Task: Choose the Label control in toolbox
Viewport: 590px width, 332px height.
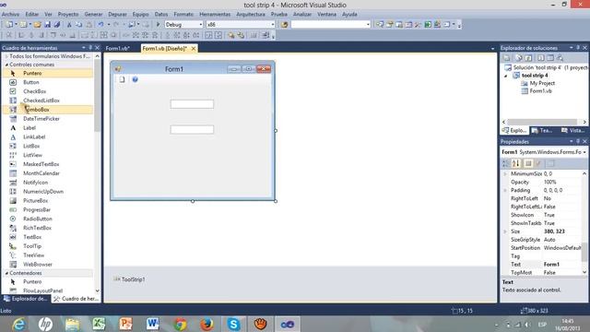Action: point(29,127)
